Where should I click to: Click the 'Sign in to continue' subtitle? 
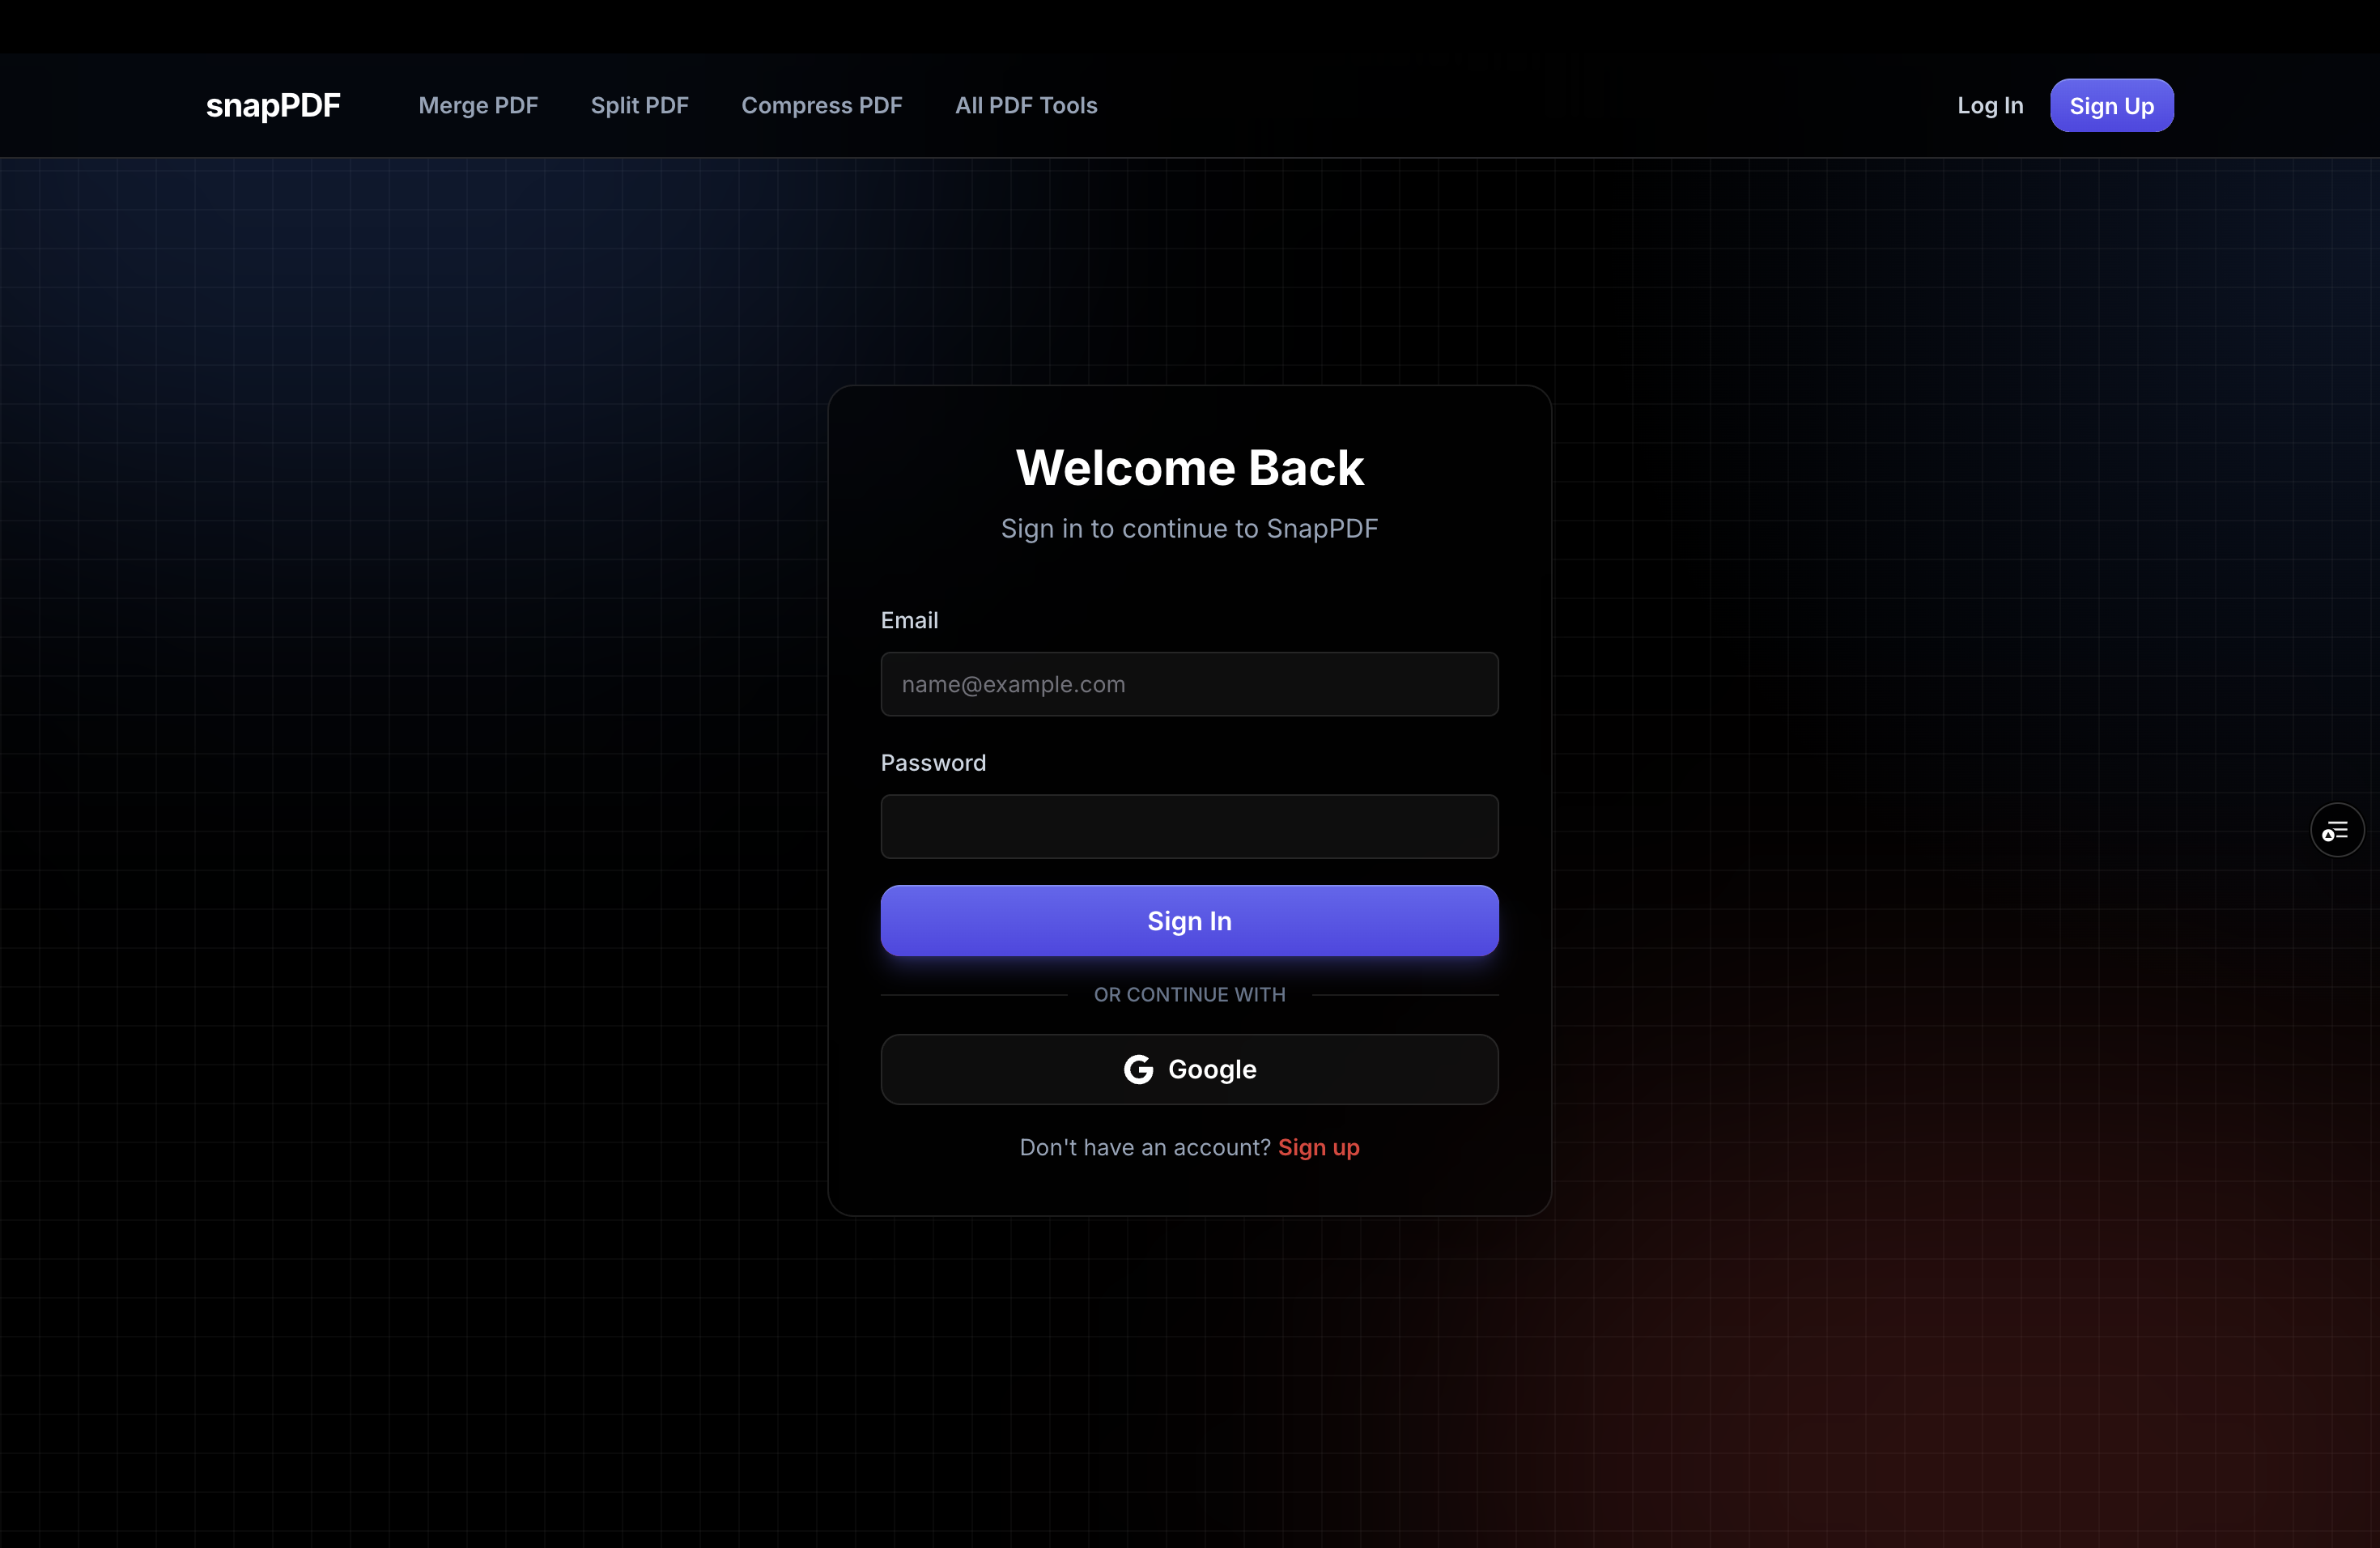click(1189, 528)
